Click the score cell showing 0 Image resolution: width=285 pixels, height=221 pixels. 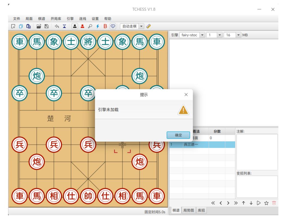[217, 138]
